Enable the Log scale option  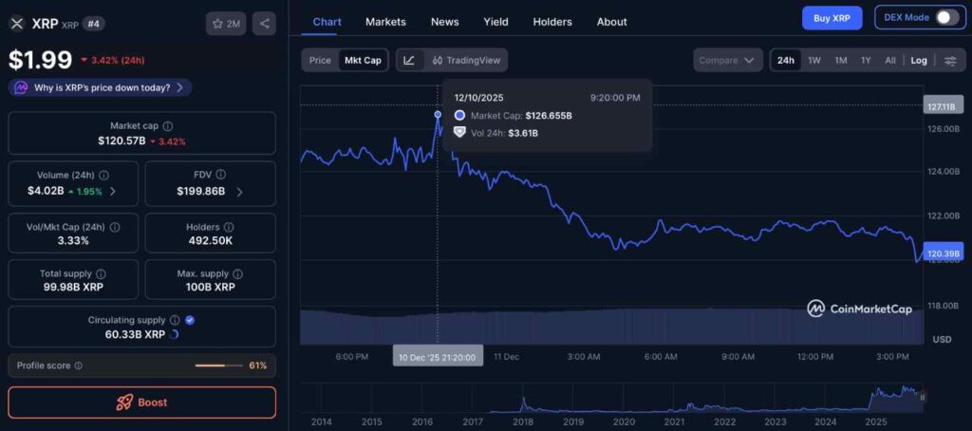click(919, 61)
